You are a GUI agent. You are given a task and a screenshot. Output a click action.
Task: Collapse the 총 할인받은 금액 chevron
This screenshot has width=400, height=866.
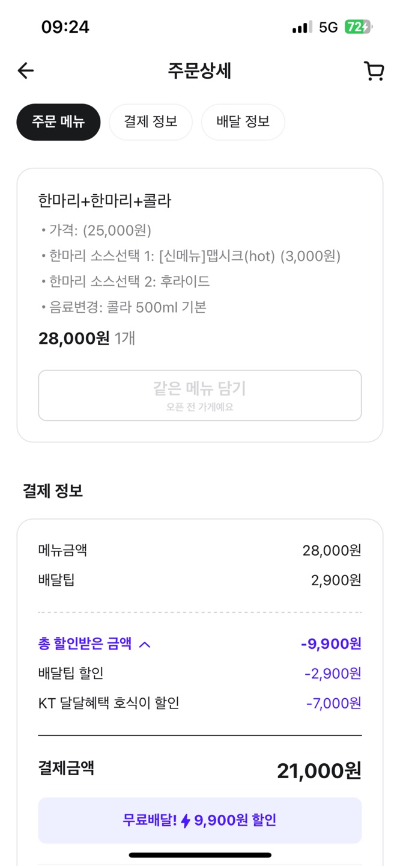[x=145, y=645]
